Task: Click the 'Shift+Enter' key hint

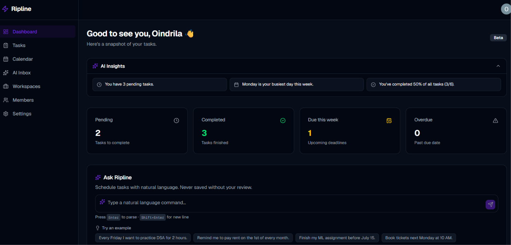Action: click(153, 217)
